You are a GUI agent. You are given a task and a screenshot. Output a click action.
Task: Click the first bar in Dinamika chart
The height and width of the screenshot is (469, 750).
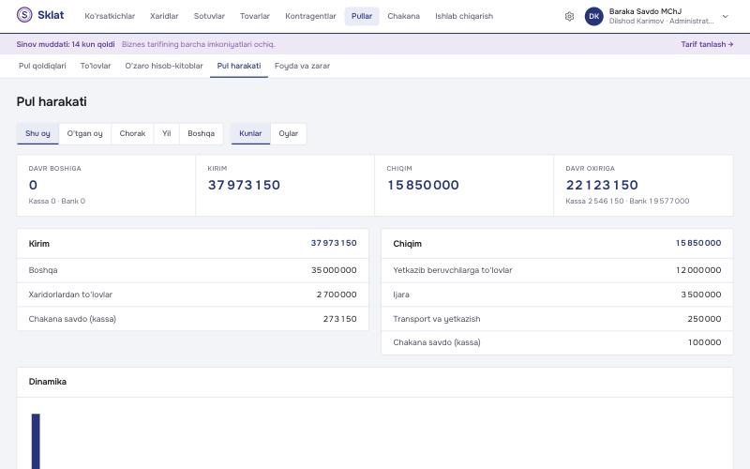(36, 441)
